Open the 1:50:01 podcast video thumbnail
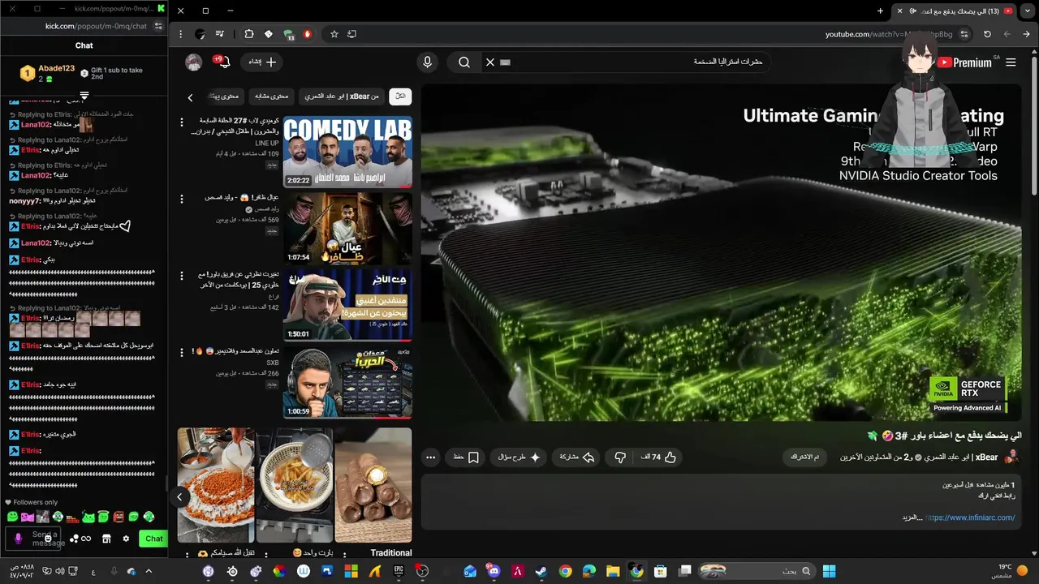The image size is (1039, 584). (347, 305)
